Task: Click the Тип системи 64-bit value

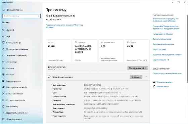Action: click(x=113, y=112)
